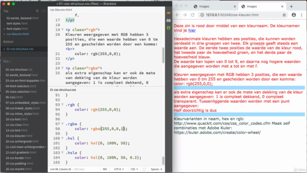Viewport: 307px width, 173px height.
Task: Toggle INS insert mode in status bar
Action: tap(105, 169)
